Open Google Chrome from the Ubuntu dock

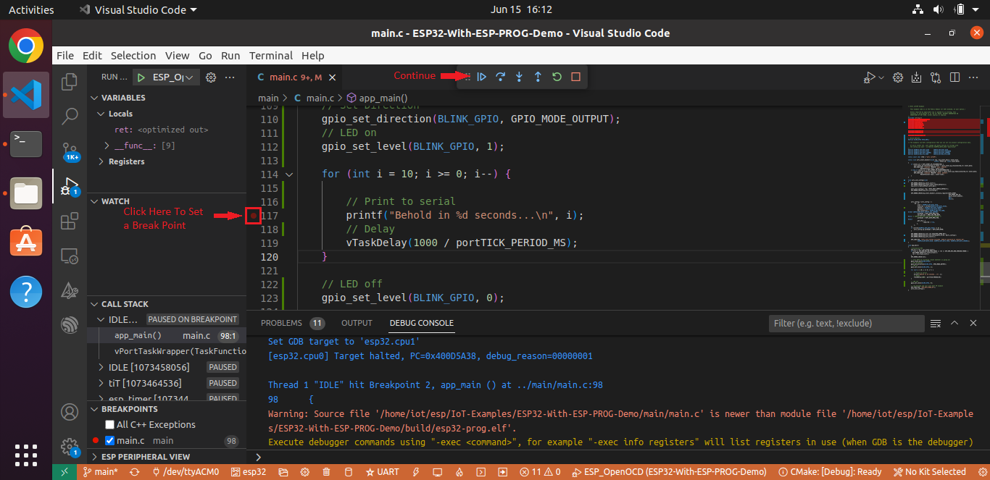click(x=26, y=46)
